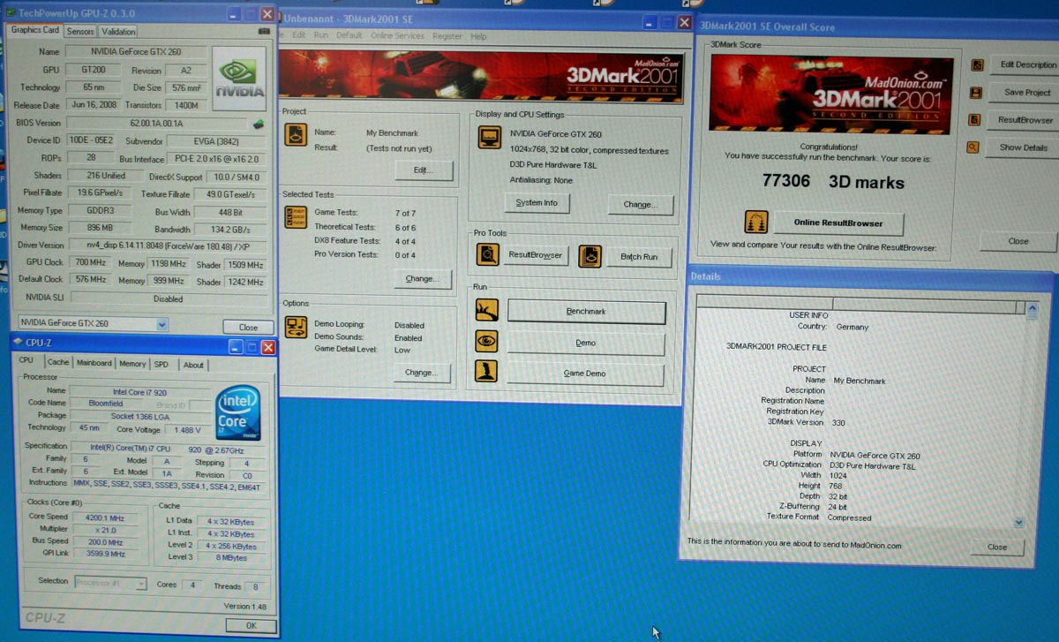Viewport: 1059px width, 642px height.
Task: Click the Save Project button
Action: point(1026,92)
